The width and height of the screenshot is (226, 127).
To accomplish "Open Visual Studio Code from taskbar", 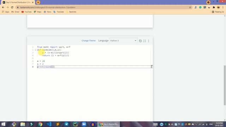I will [49, 124].
